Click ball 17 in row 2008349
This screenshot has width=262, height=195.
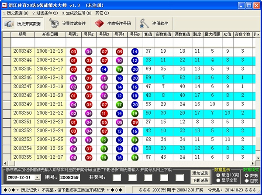click(x=120, y=105)
